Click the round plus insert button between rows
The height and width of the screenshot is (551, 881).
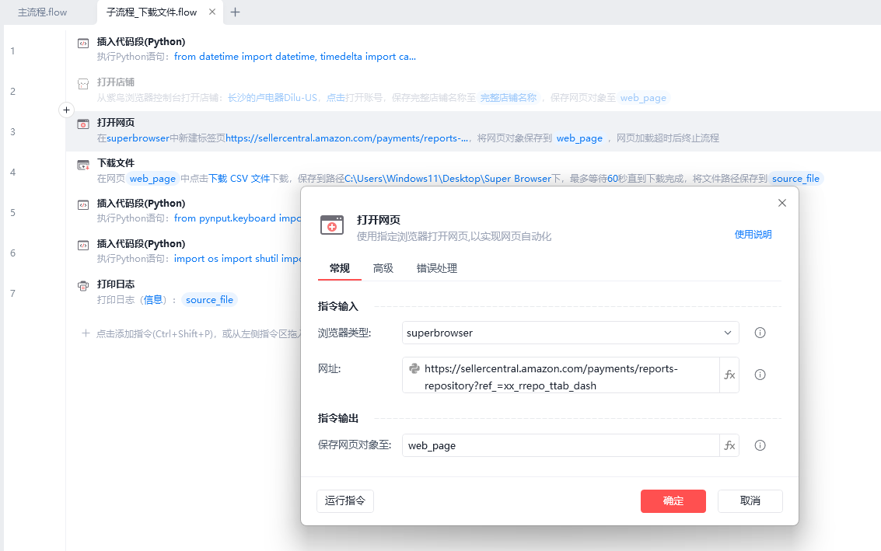pos(66,110)
